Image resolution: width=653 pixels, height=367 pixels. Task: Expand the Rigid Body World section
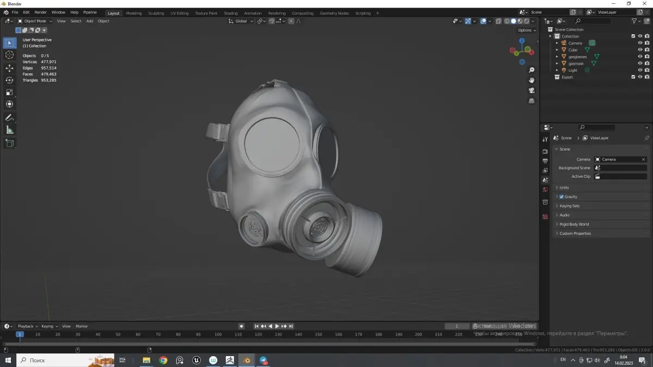click(x=574, y=224)
